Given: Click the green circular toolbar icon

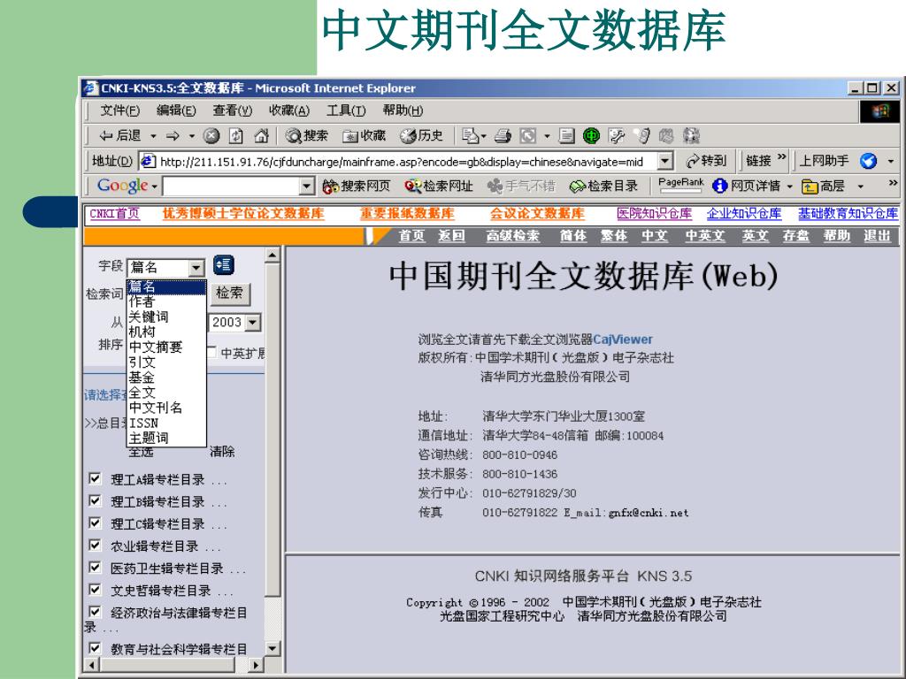Looking at the screenshot, I should click(x=591, y=136).
